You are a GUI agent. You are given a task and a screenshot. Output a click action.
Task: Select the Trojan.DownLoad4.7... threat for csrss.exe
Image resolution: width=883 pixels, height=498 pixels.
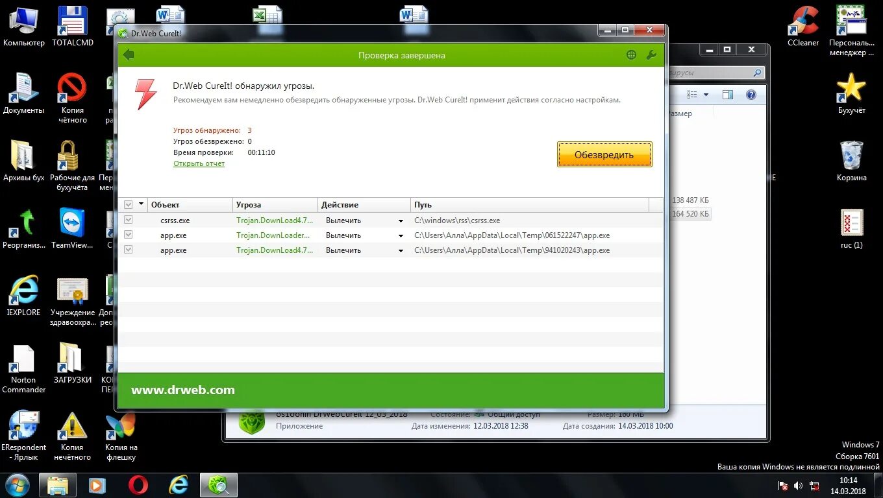pos(274,220)
